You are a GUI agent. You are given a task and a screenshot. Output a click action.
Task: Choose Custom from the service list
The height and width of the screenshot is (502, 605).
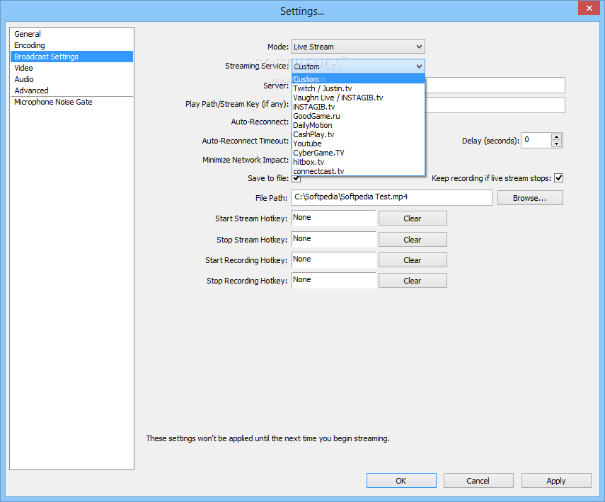coord(358,79)
